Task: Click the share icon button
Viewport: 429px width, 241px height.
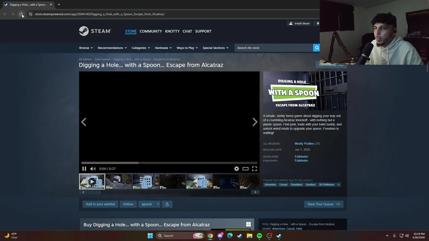Action: pyautogui.click(x=167, y=204)
